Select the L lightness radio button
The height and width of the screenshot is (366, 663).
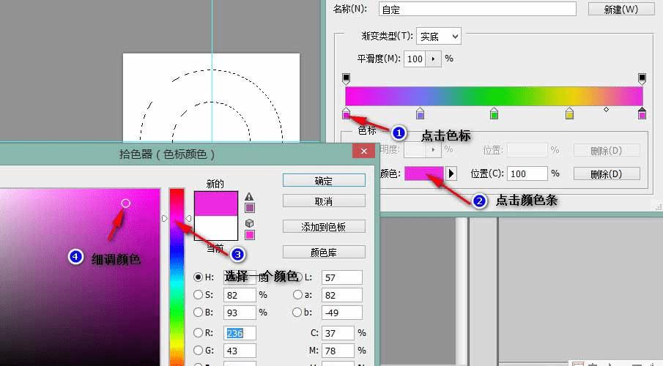pos(297,277)
